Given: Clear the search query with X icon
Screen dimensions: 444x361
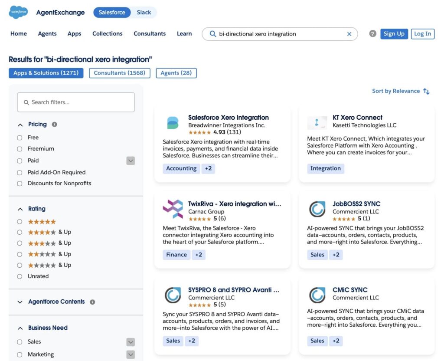Looking at the screenshot, I should coord(349,34).
